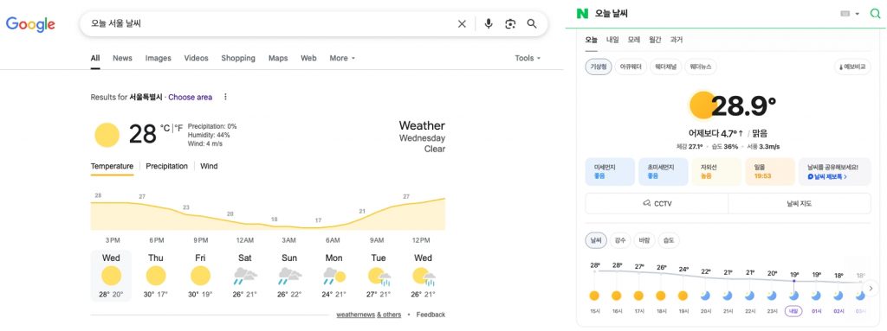This screenshot has width=887, height=331.
Task: Clear the Google search box with X
Action: (x=462, y=23)
